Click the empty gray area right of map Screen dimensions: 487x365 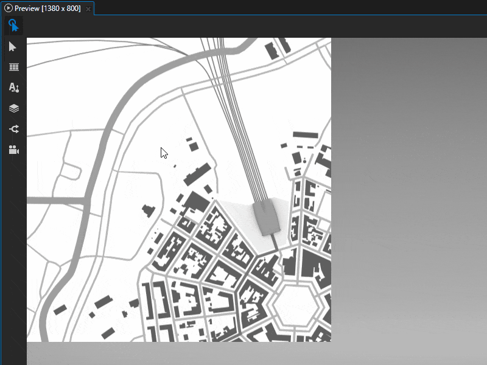408,182
